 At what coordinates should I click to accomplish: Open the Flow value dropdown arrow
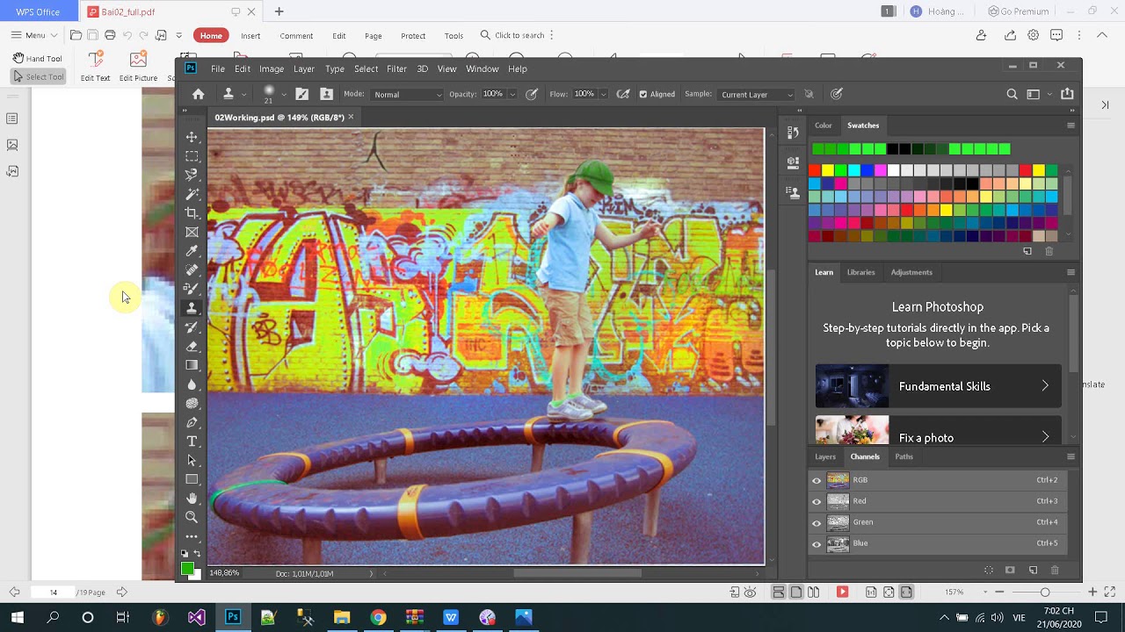point(603,94)
